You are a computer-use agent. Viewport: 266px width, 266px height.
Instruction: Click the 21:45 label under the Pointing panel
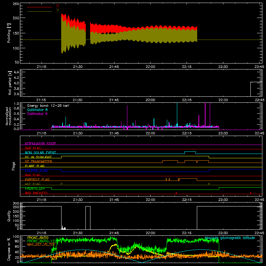click(x=114, y=67)
